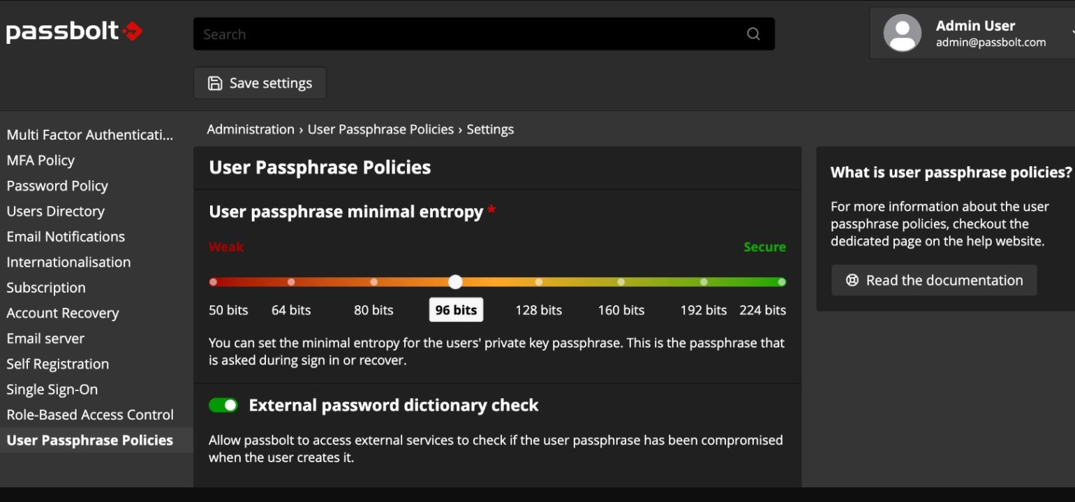Open Users Directory settings
This screenshot has width=1075, height=502.
(x=55, y=211)
